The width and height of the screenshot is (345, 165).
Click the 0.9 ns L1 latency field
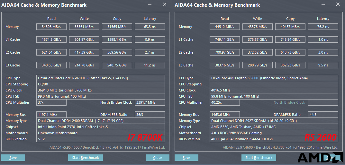150,39
